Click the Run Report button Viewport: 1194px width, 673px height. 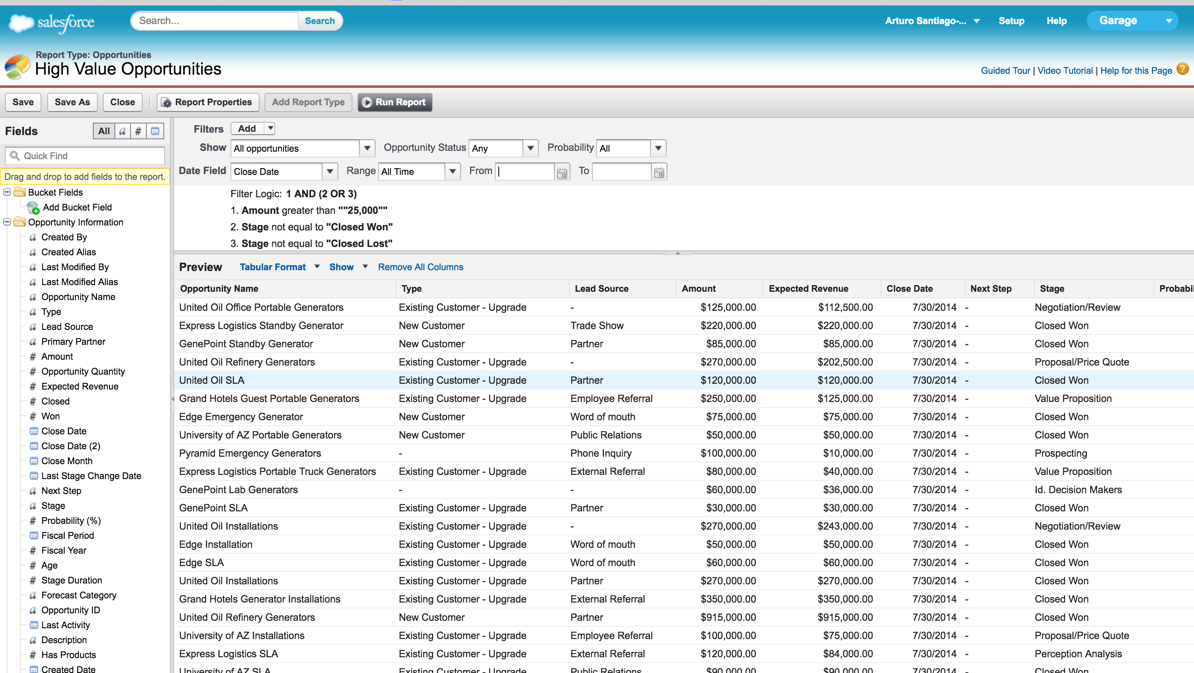pyautogui.click(x=394, y=102)
